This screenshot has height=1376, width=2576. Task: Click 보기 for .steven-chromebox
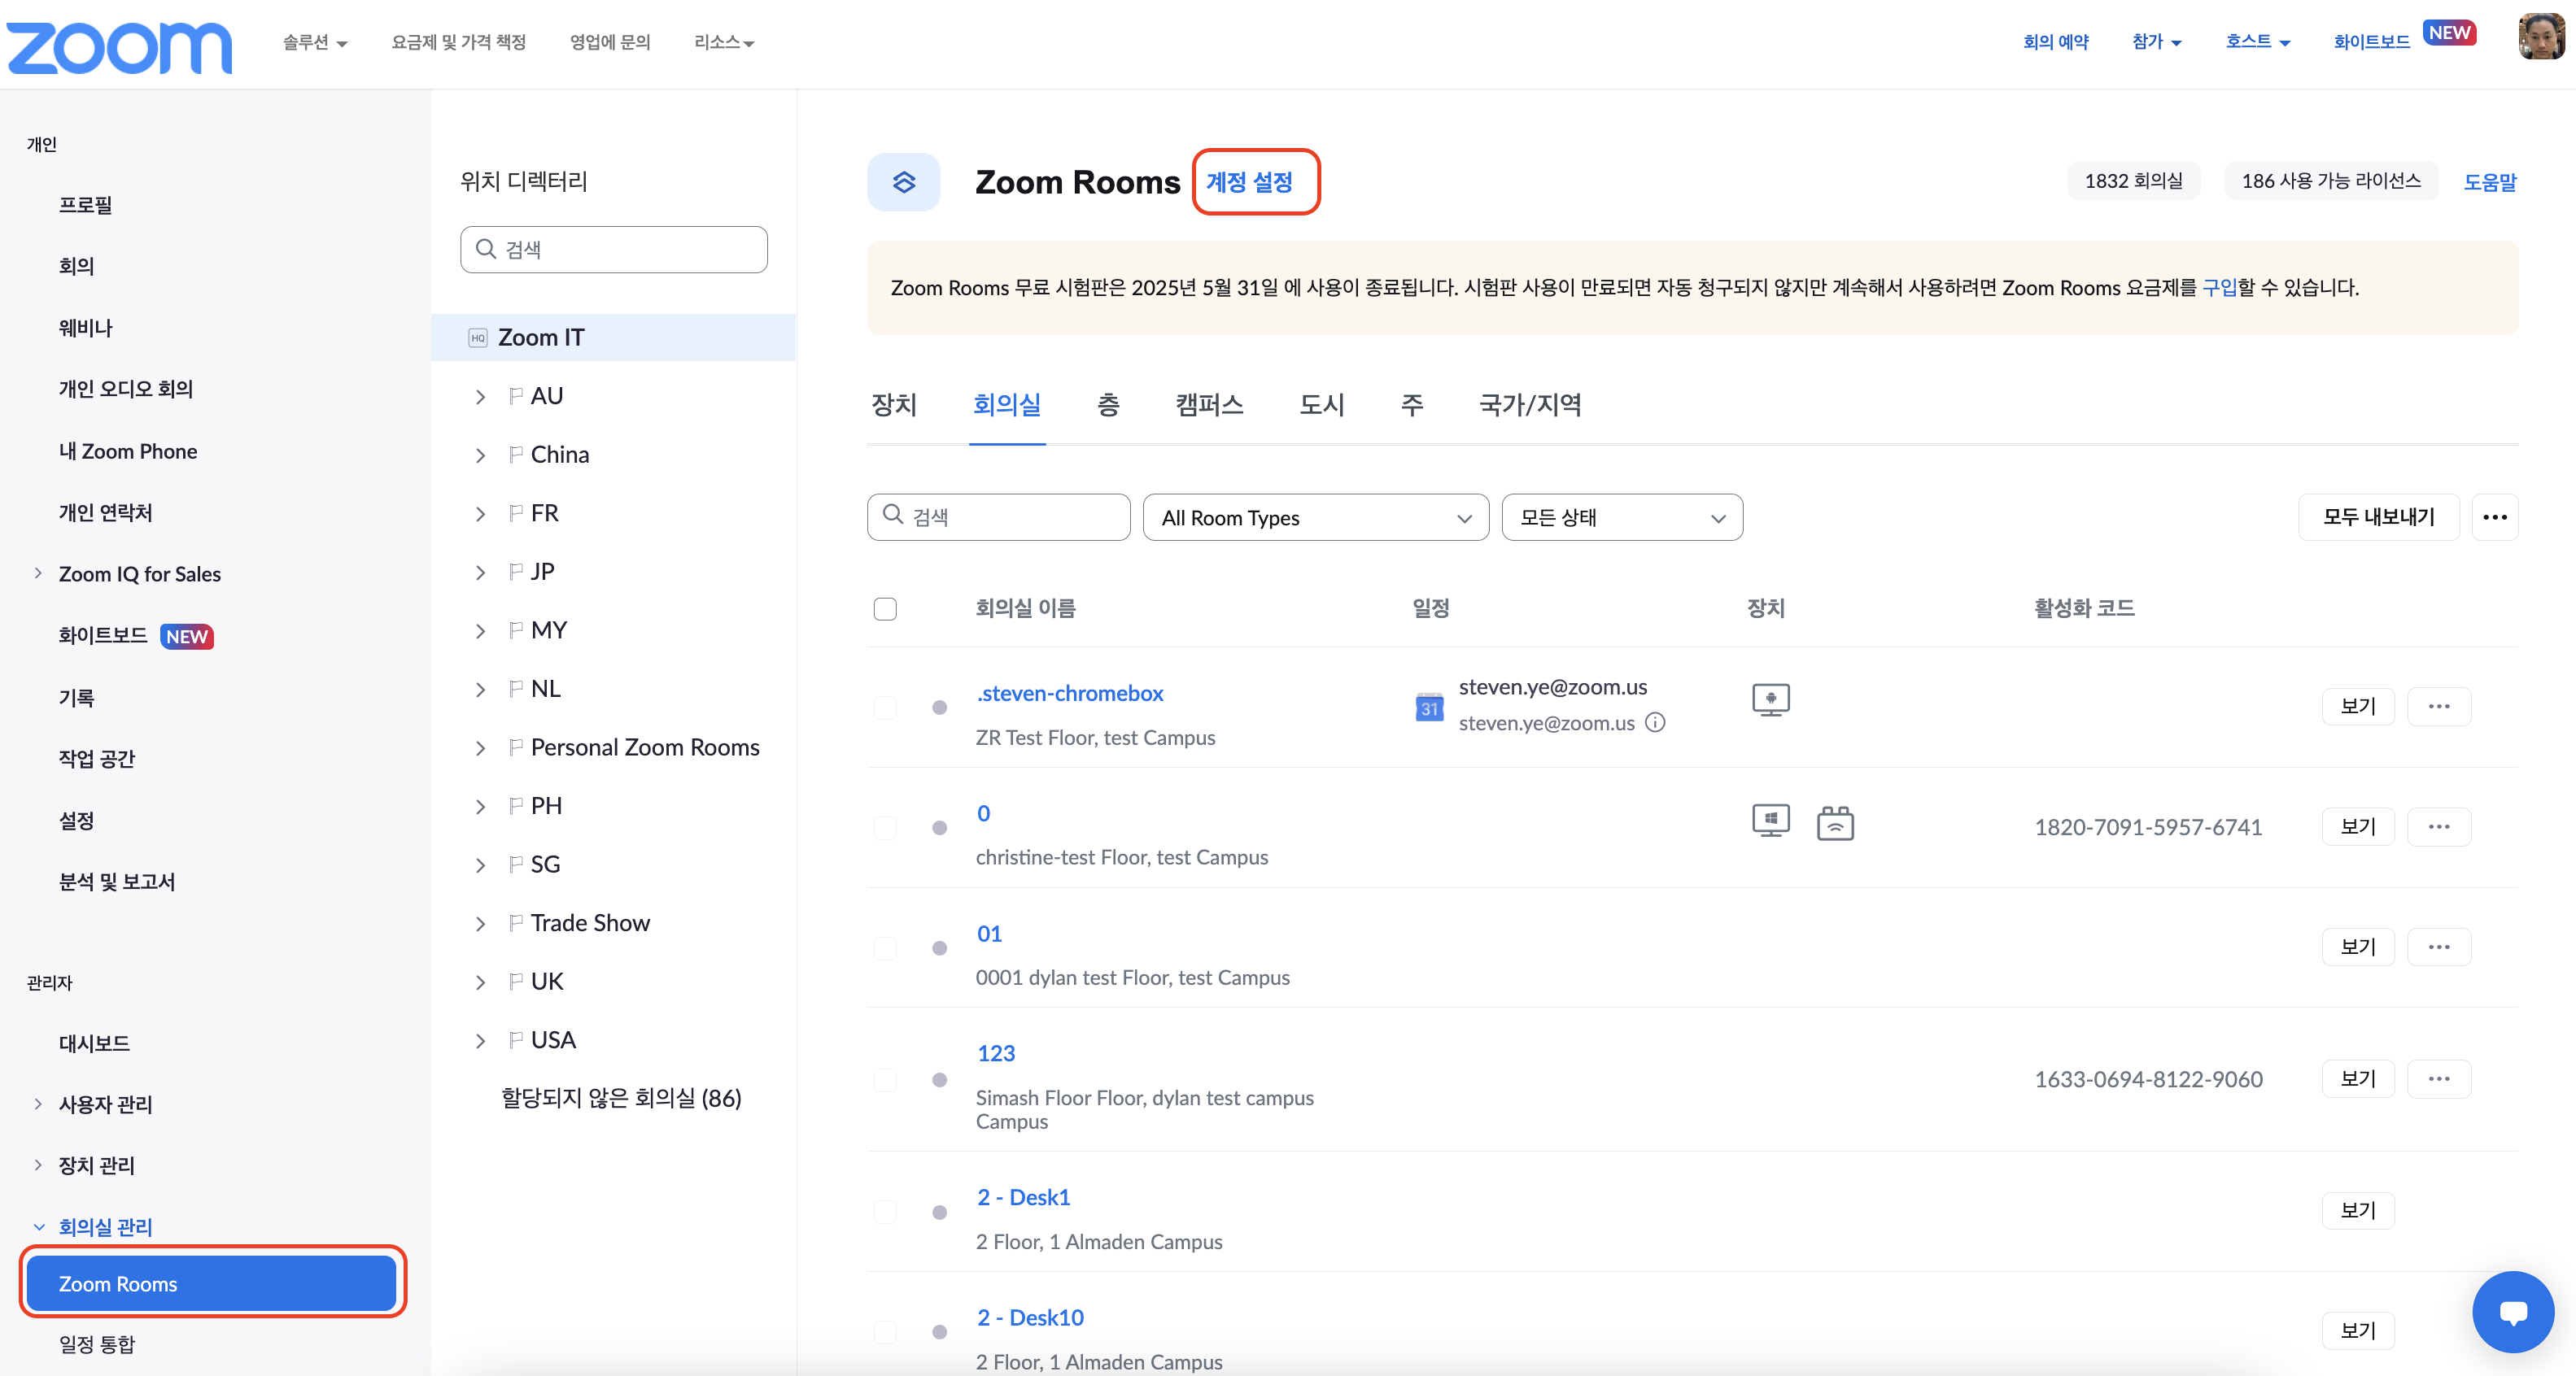point(2358,707)
